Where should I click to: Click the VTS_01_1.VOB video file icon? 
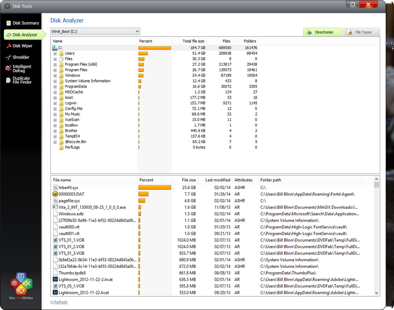[x=55, y=240]
